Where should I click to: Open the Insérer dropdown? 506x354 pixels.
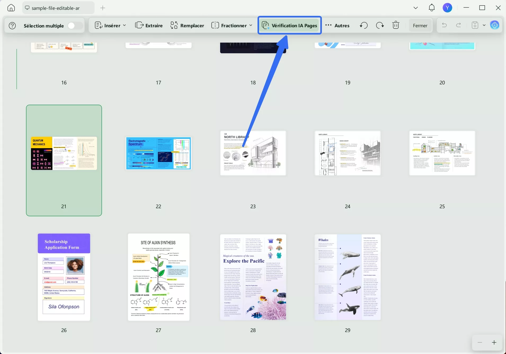[x=110, y=26]
